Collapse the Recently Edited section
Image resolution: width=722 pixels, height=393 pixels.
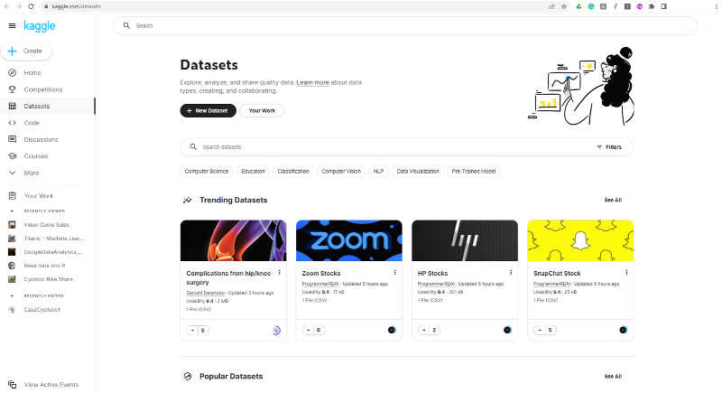pos(12,295)
